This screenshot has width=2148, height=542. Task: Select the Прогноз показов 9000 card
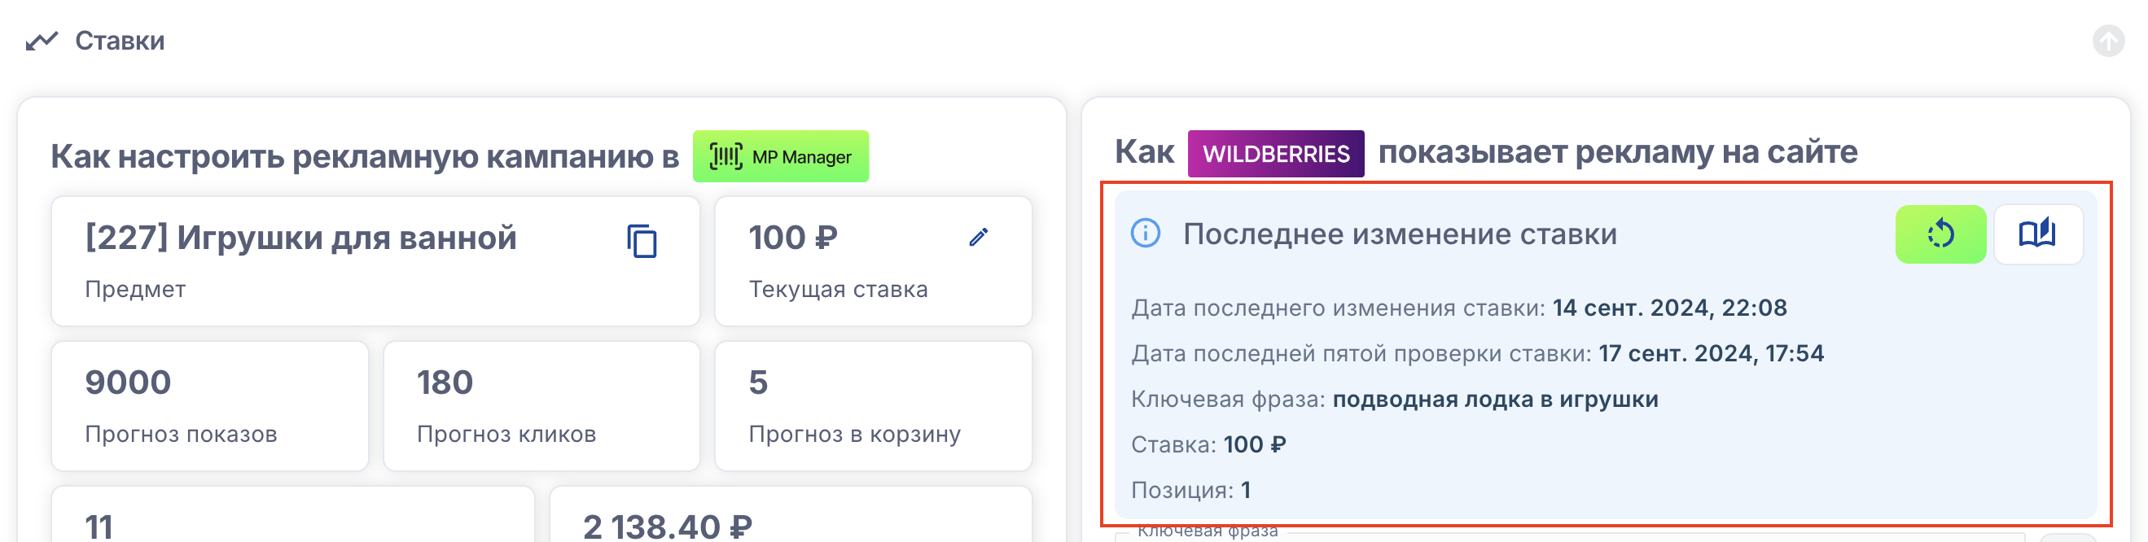(x=209, y=405)
